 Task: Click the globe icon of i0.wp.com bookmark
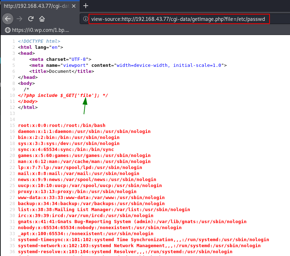point(7,30)
